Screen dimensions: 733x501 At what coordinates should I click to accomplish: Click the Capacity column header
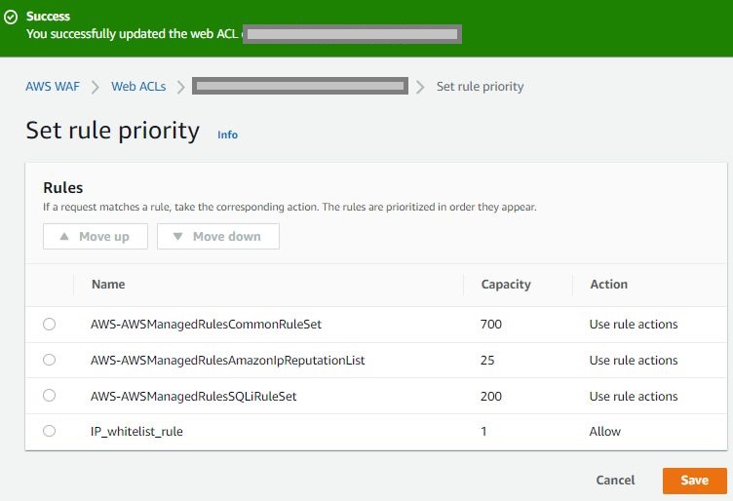click(506, 285)
